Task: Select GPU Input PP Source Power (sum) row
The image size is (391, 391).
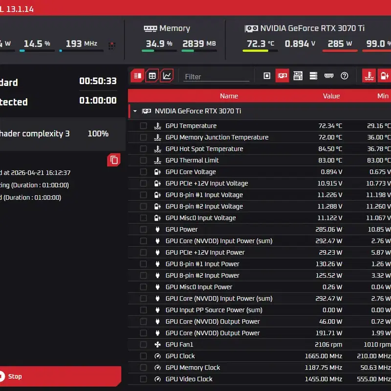Action: point(260,310)
